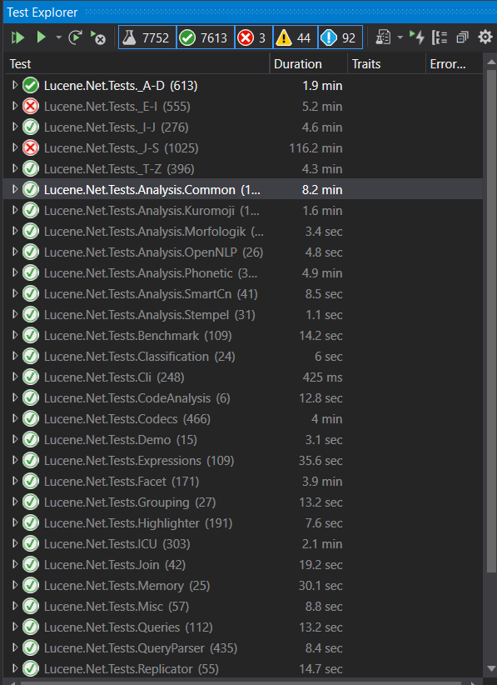
Task: Click the 116.2 min duration value
Action: 316,148
